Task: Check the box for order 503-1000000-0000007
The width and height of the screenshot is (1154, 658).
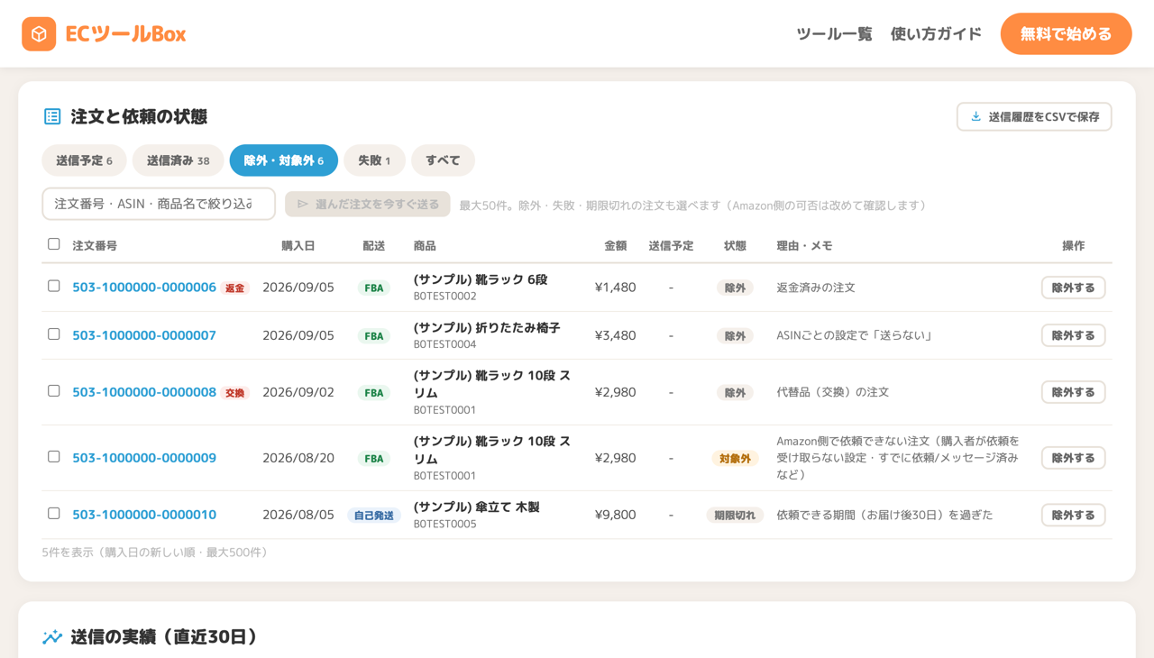Action: 54,334
